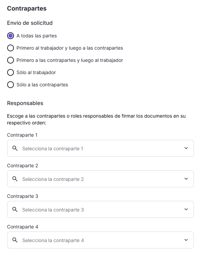Click the magnifier icon in Contraparte 2 field
The image size is (197, 256).
15,179
